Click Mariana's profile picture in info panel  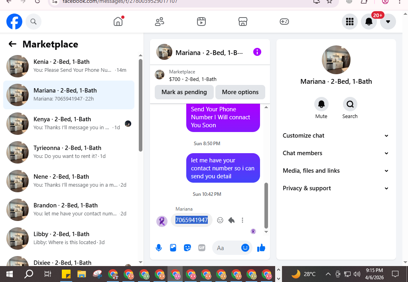point(336,60)
